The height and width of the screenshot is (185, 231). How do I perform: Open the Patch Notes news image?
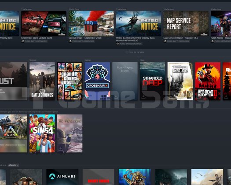221,23
